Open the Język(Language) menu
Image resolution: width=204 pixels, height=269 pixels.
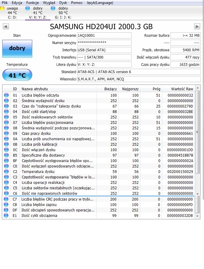click(x=100, y=3)
